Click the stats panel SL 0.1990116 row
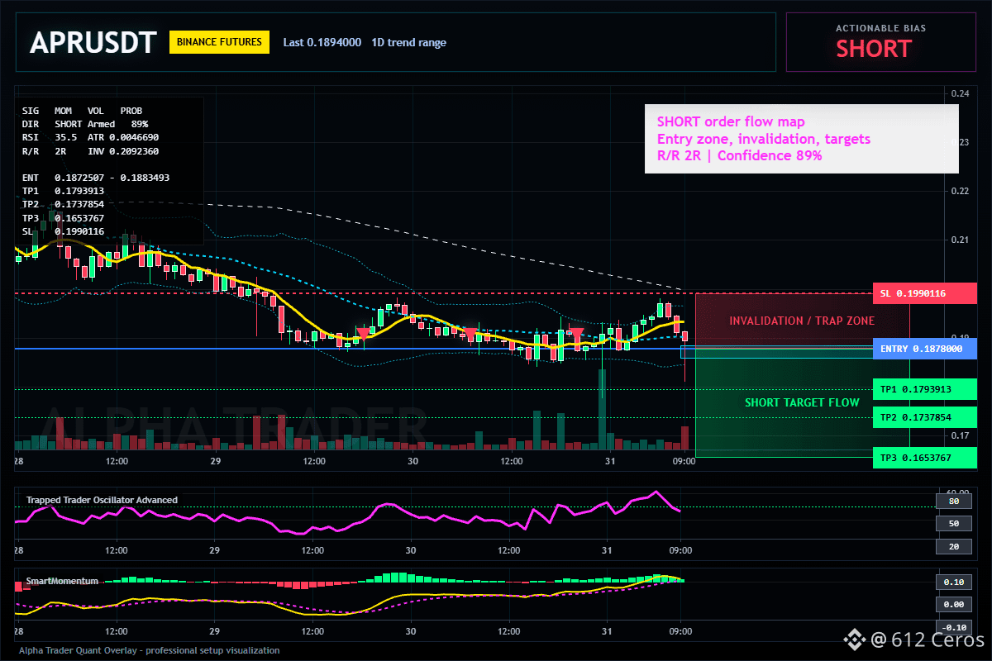This screenshot has height=661, width=992. 63,231
